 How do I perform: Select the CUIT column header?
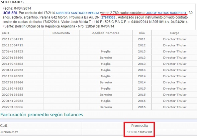click(6, 33)
